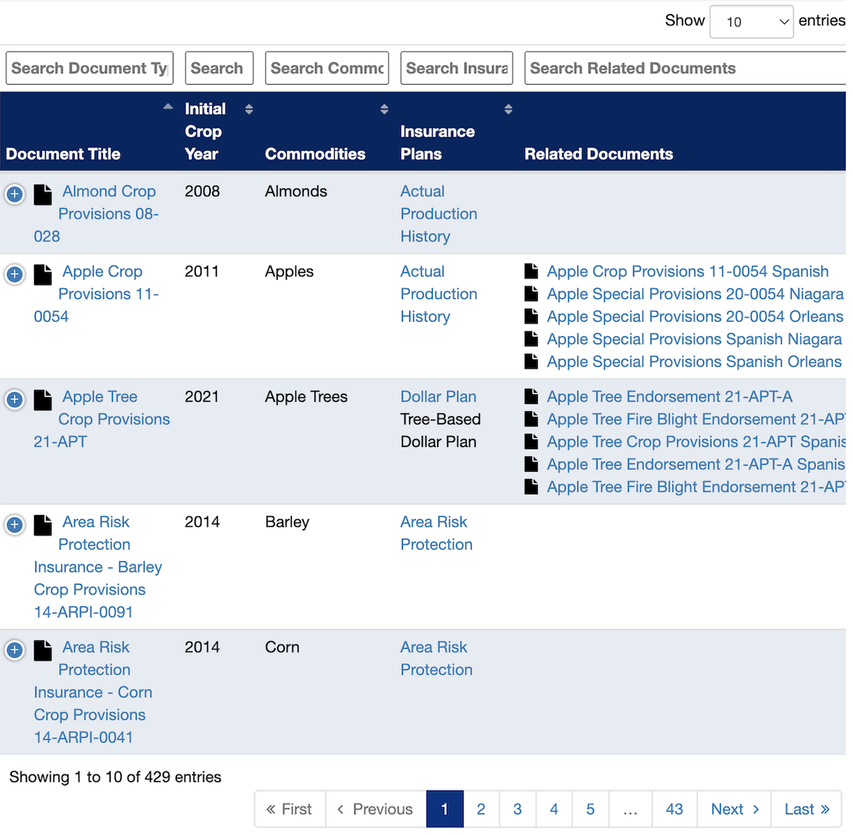The image size is (853, 835).
Task: Click plus icon beside Barley Crop Provisions
Action: [x=15, y=525]
